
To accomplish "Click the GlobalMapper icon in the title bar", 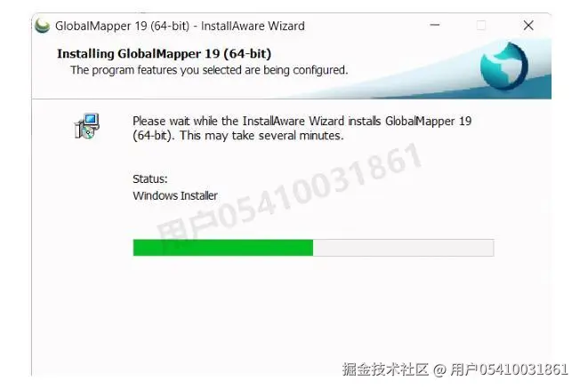I will pyautogui.click(x=42, y=26).
